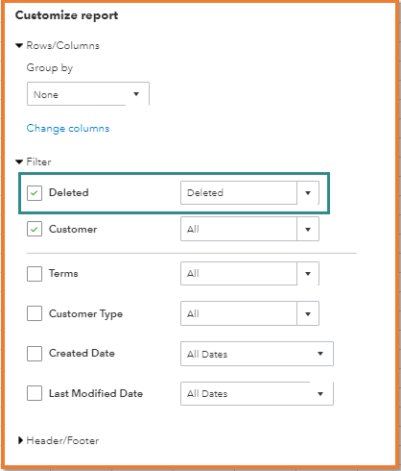Click the Last Modified Date label
This screenshot has height=471, width=401.
pyautogui.click(x=96, y=393)
